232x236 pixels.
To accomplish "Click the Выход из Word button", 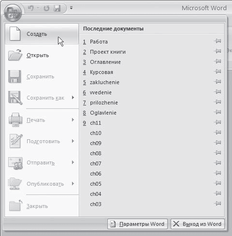I will tap(198, 224).
